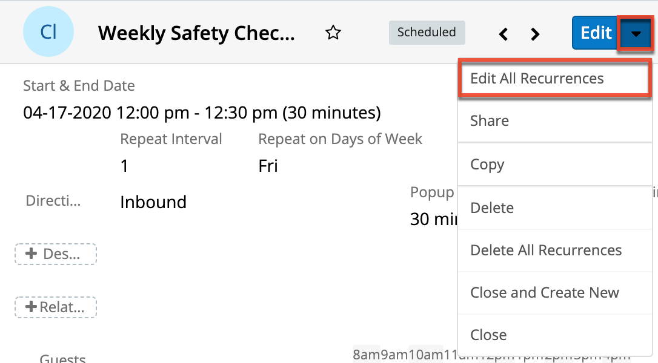
Task: Select Copy in the dropdown menu
Action: pos(487,165)
